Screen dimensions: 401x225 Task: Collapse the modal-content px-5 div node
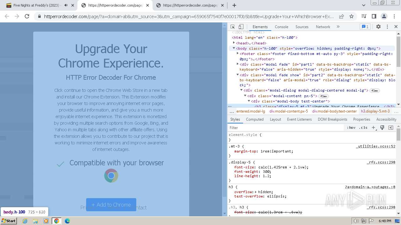245,96
